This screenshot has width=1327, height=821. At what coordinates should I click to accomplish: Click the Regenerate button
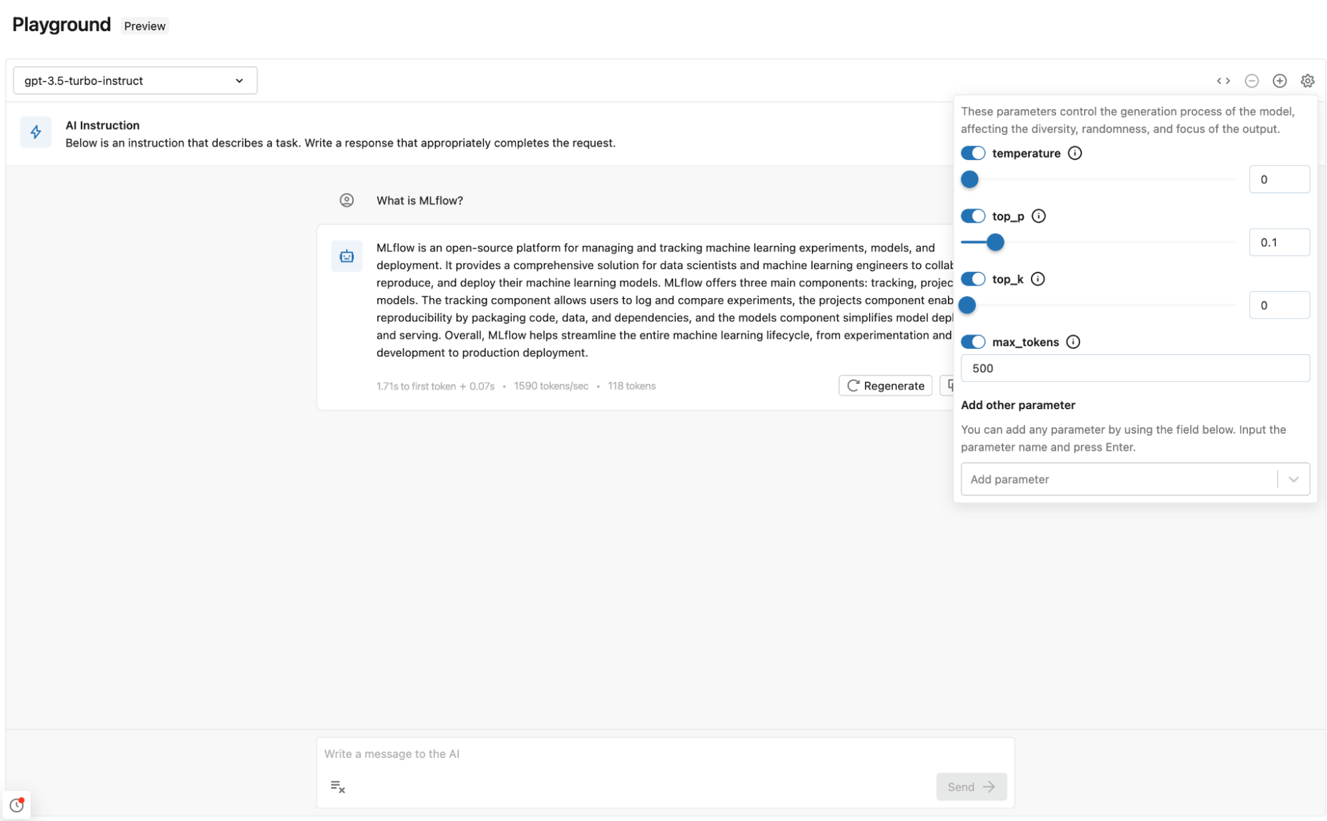click(885, 386)
